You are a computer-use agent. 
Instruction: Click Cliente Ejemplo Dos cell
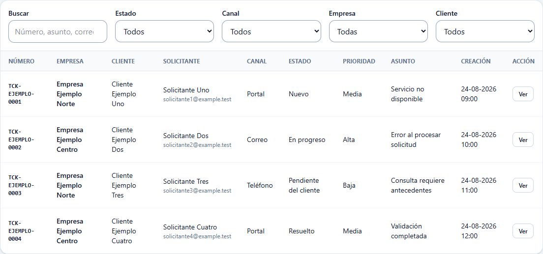(x=123, y=140)
